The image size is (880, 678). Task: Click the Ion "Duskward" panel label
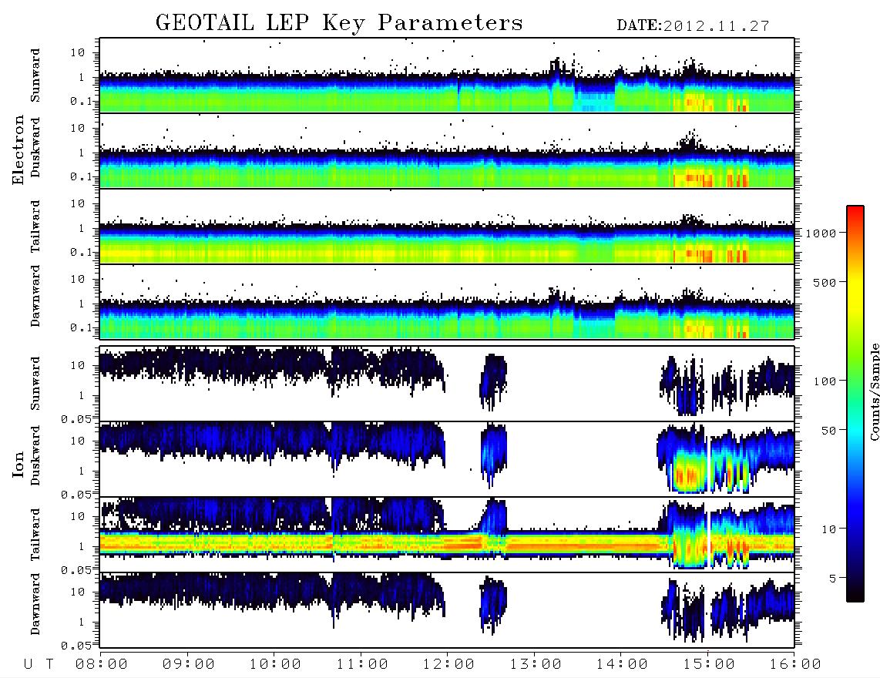pyautogui.click(x=35, y=456)
